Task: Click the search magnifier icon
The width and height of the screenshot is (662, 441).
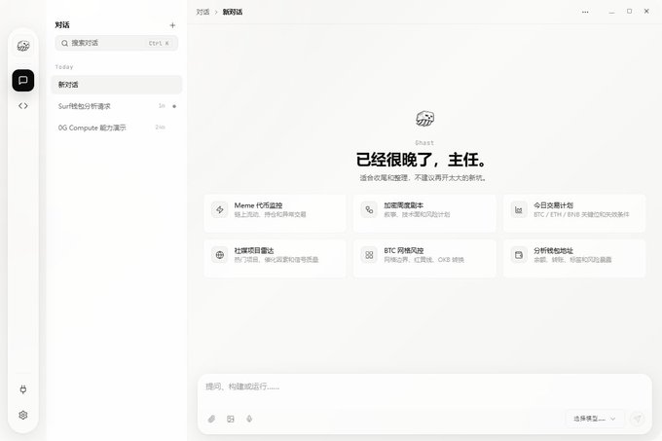Action: coord(64,43)
